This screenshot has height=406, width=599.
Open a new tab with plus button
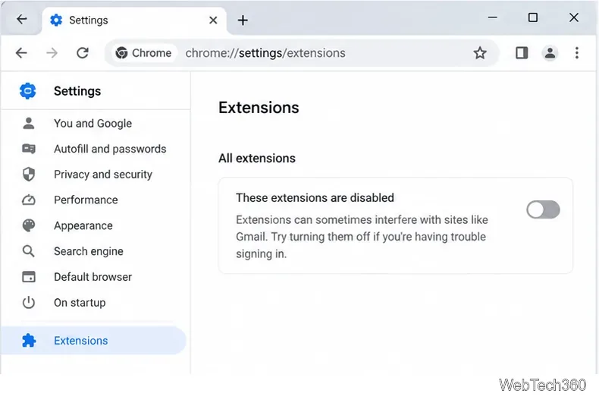pyautogui.click(x=243, y=20)
